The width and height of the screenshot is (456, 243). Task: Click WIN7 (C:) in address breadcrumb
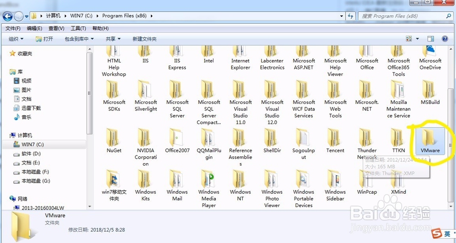(x=81, y=16)
